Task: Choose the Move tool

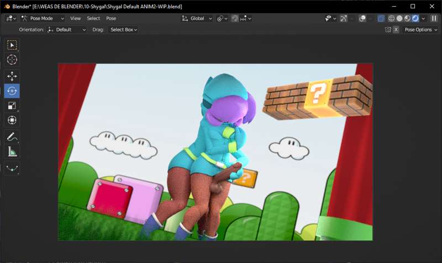Action: click(x=12, y=76)
